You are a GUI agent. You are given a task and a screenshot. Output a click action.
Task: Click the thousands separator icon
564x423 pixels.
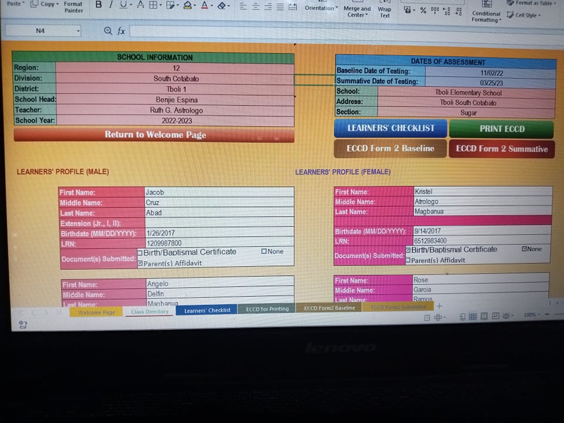435,11
